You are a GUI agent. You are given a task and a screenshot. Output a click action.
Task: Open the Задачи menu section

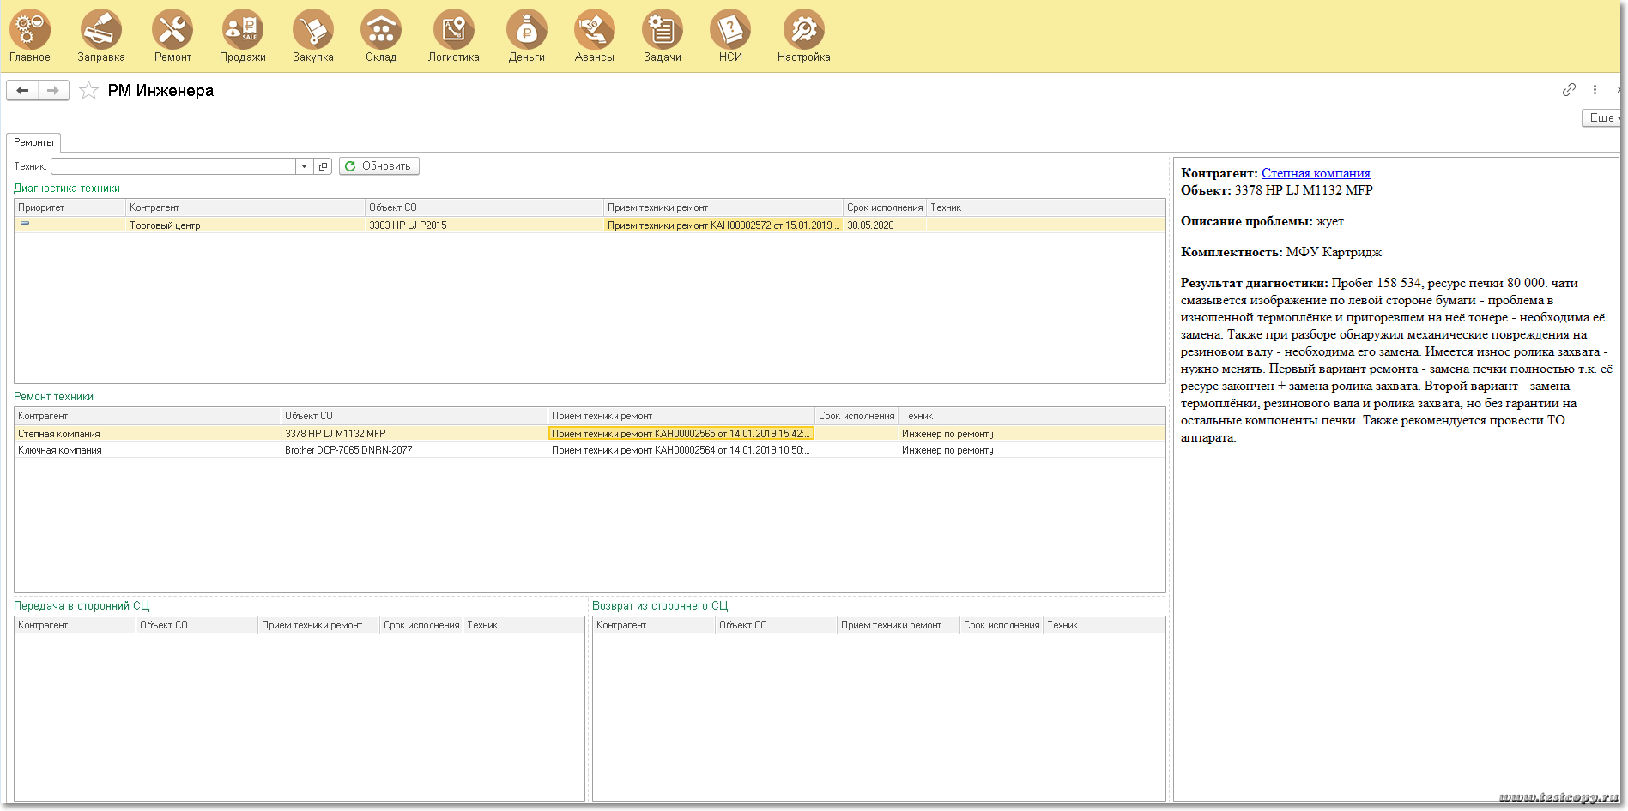(x=662, y=31)
